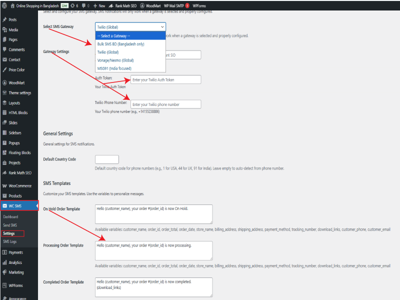The height and width of the screenshot is (300, 400).
Task: Click the WoodMart sidebar icon
Action: (4, 82)
